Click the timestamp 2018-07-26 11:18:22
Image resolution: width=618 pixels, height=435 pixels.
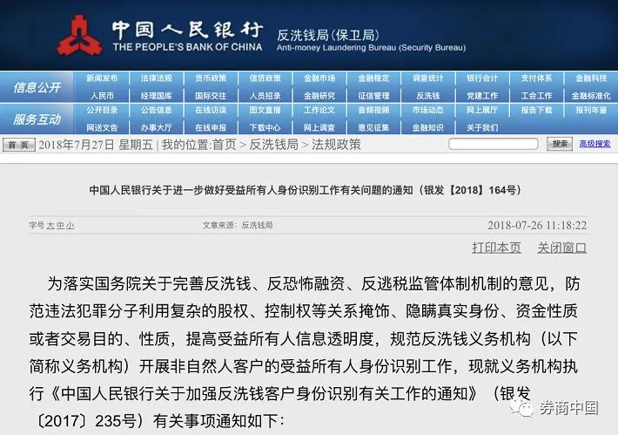click(537, 226)
